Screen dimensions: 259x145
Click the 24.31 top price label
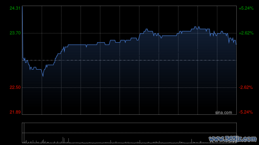15,8
